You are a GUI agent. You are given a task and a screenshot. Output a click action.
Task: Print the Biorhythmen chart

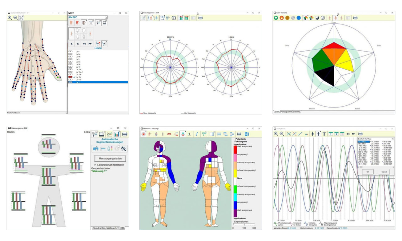(360, 134)
